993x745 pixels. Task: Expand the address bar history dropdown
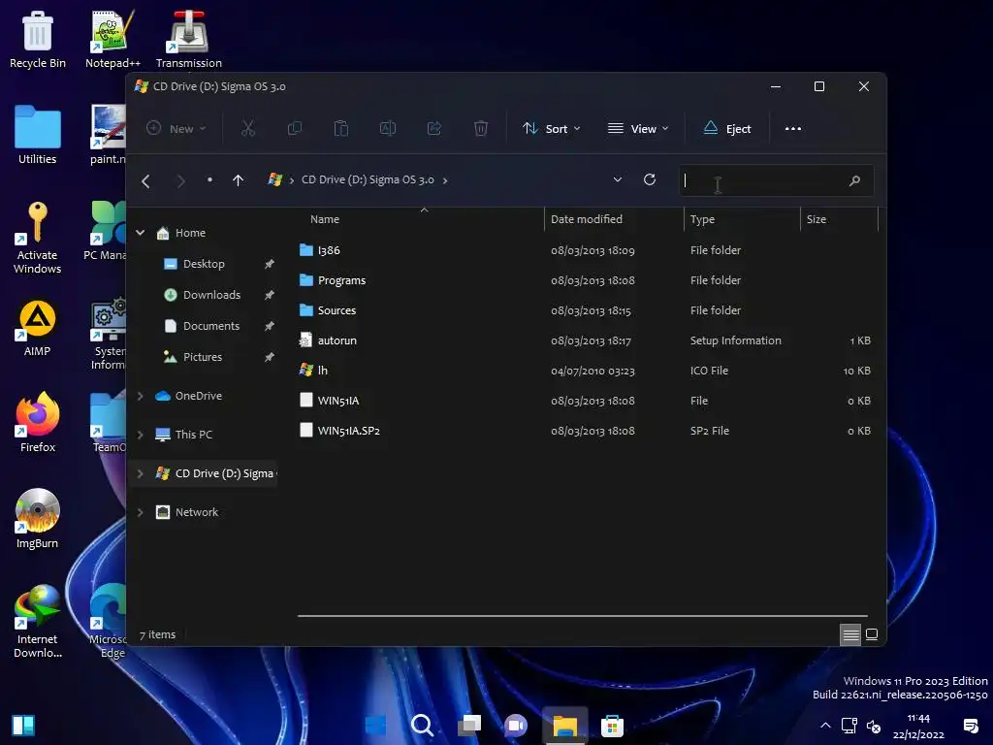pos(618,179)
